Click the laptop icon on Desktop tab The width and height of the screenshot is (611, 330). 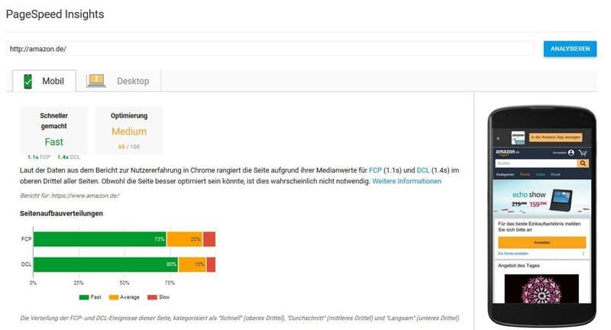(96, 81)
